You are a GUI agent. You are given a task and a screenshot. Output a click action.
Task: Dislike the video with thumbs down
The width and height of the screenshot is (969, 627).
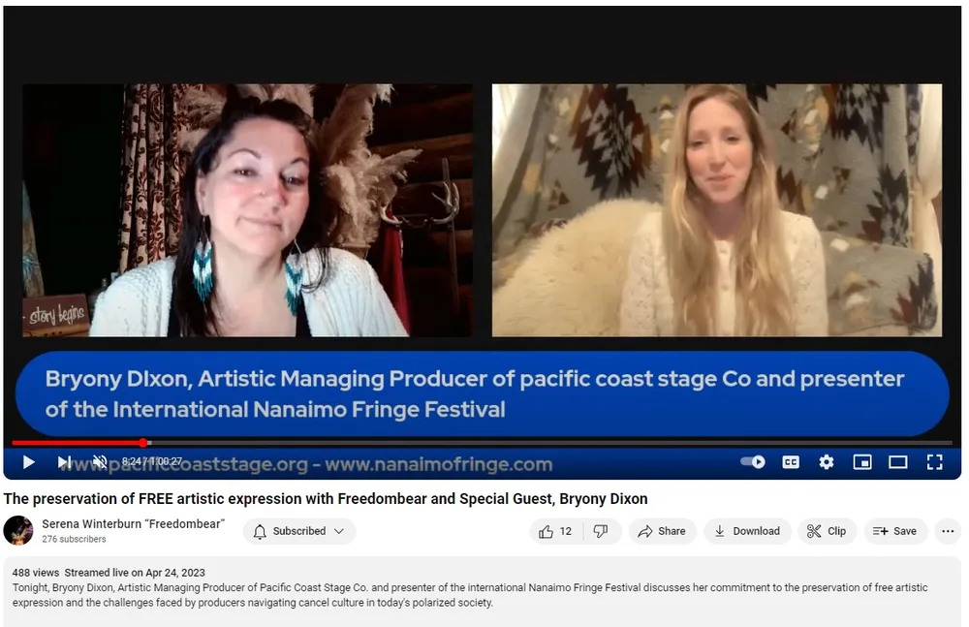point(602,531)
